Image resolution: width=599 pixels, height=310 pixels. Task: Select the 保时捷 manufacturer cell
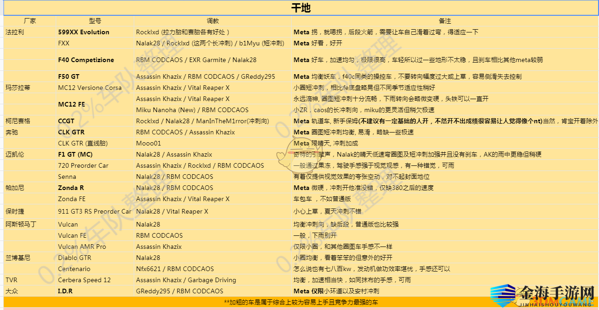[30, 211]
